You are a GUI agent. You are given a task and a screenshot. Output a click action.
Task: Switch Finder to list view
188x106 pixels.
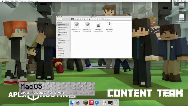[75, 19]
